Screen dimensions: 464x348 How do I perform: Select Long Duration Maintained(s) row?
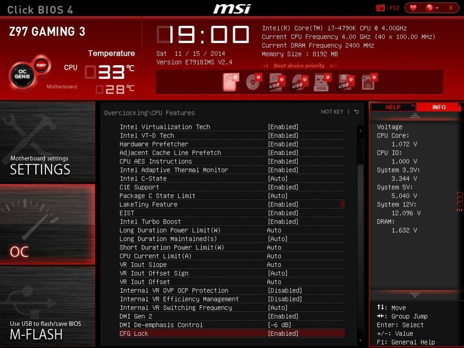tap(232, 239)
